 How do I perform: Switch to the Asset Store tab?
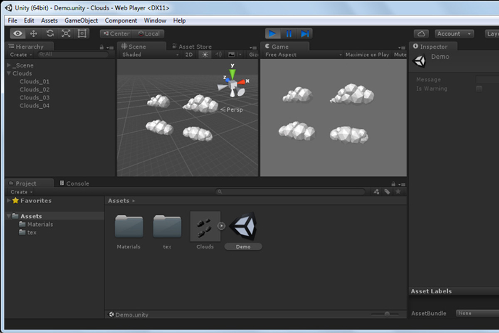coord(191,47)
